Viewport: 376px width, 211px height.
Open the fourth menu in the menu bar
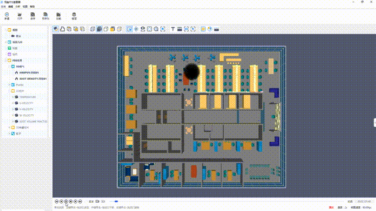pos(25,6)
